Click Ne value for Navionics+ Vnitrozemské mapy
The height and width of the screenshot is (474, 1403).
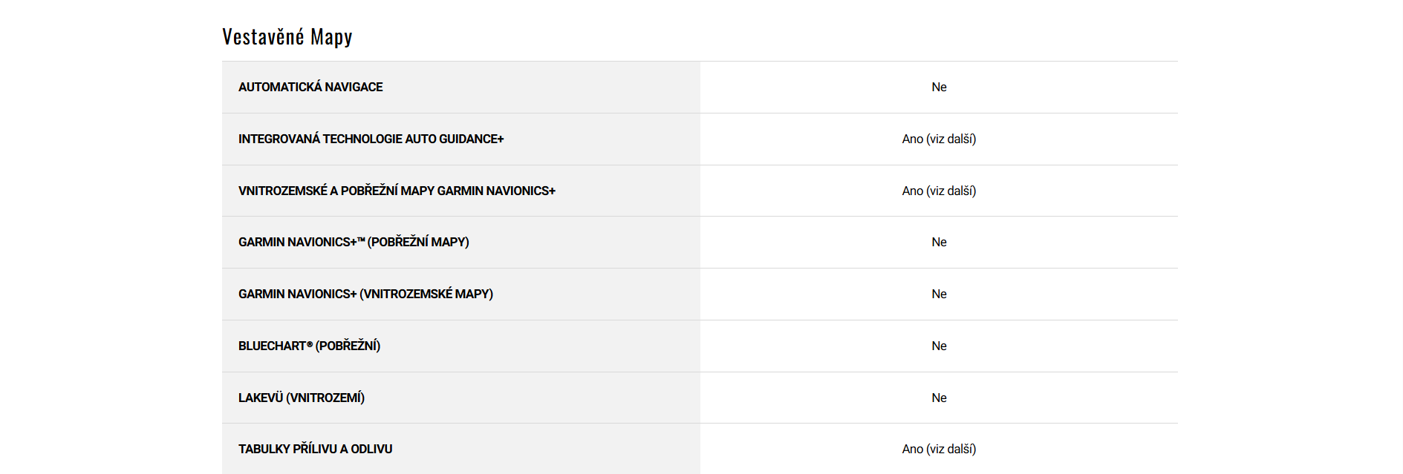(x=939, y=294)
